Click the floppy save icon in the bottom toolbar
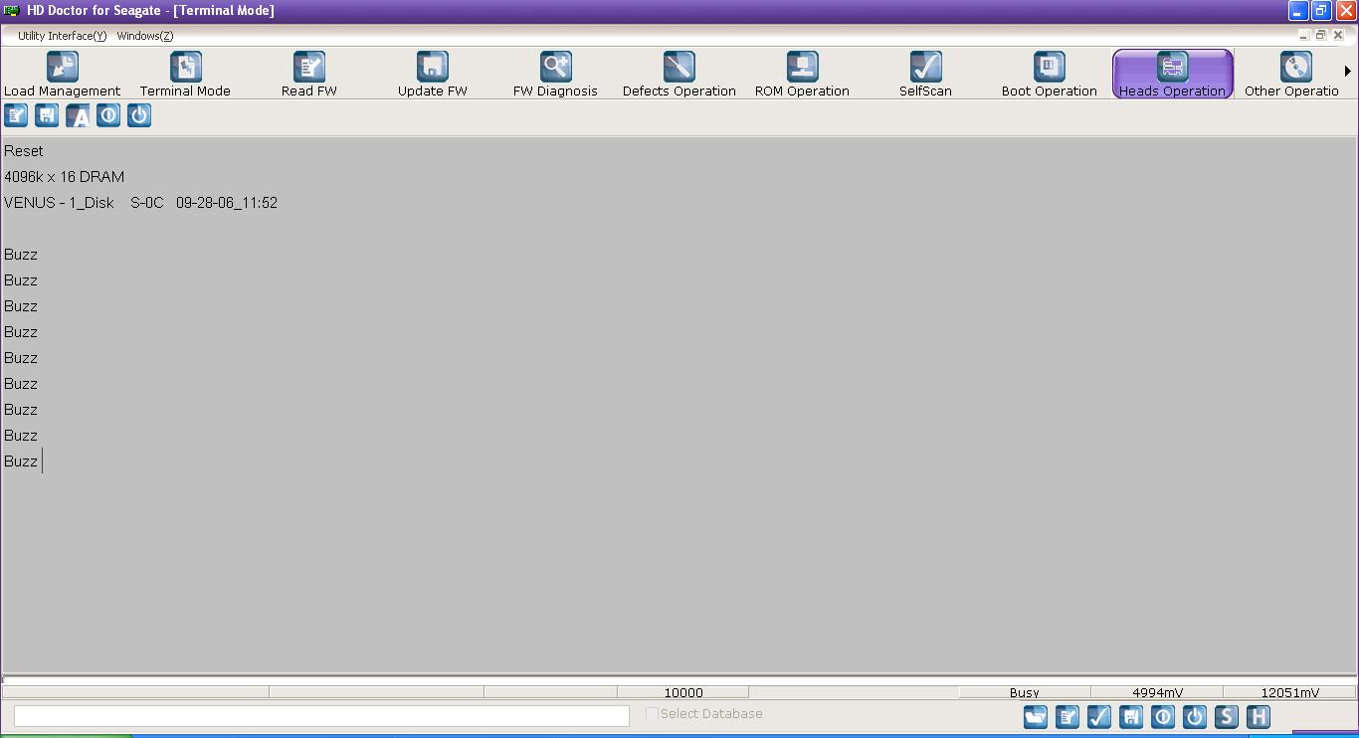The height and width of the screenshot is (738, 1359). (1131, 716)
